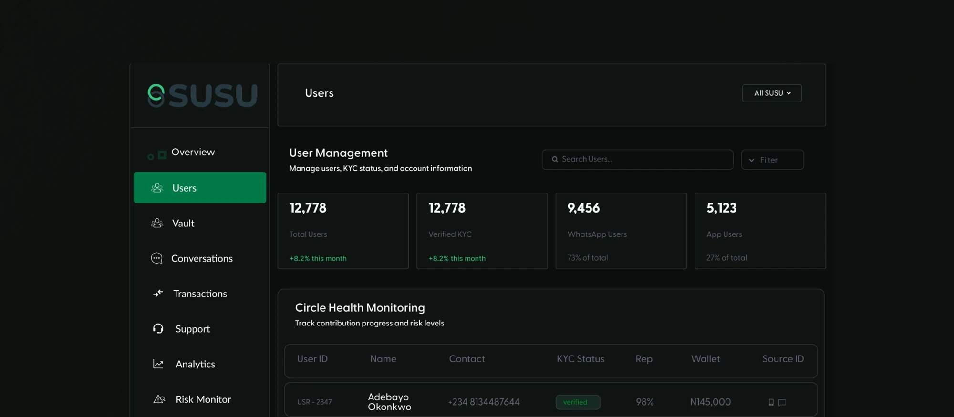Click the Analytics chart icon
The height and width of the screenshot is (417, 954).
(158, 364)
